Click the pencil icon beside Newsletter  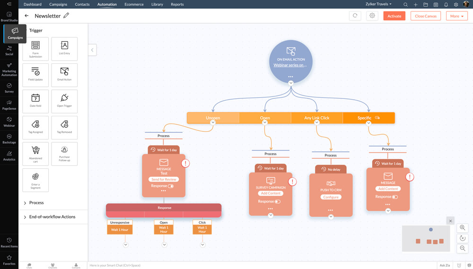pos(66,16)
